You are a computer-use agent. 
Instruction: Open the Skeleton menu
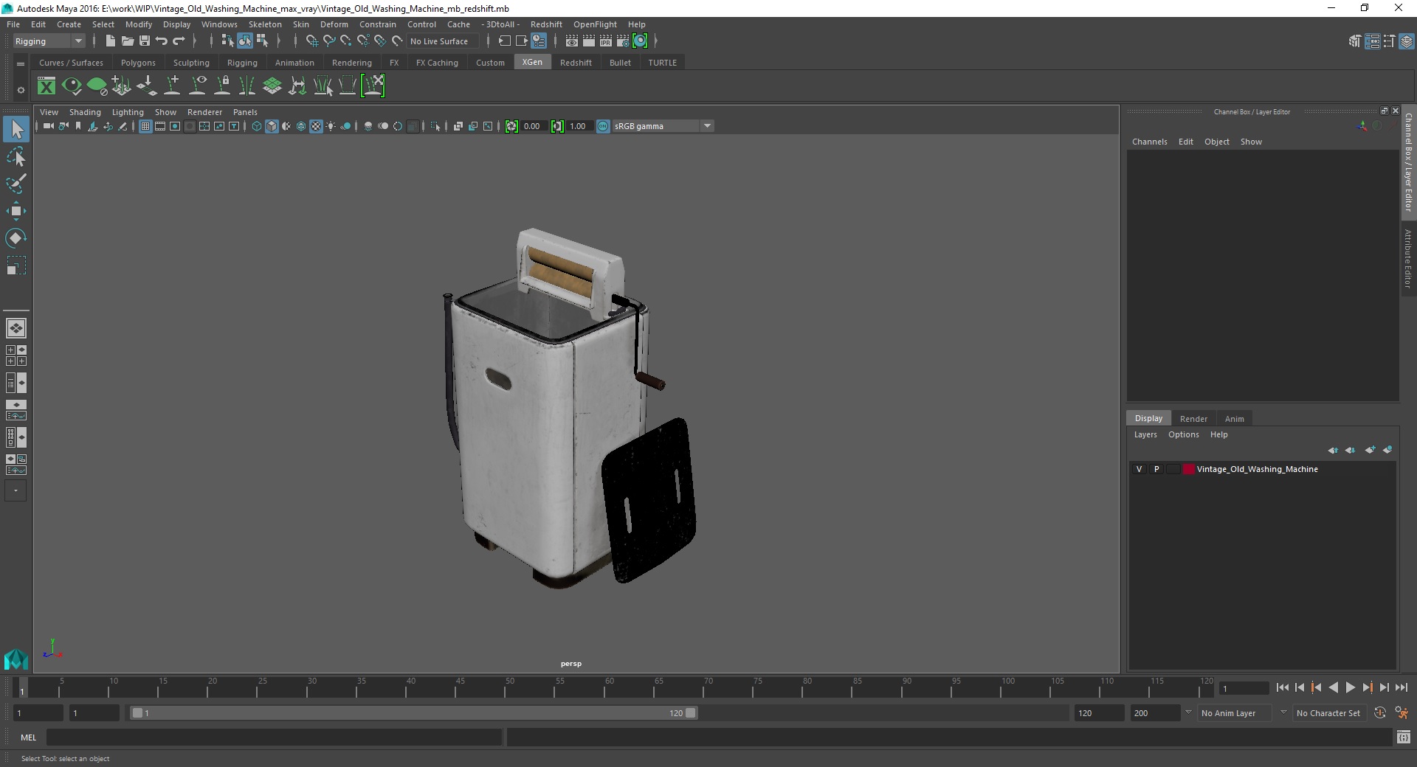[x=265, y=24]
